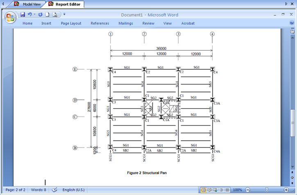Switch to Draft view in status bar
This screenshot has width=297, height=195.
coord(226,190)
